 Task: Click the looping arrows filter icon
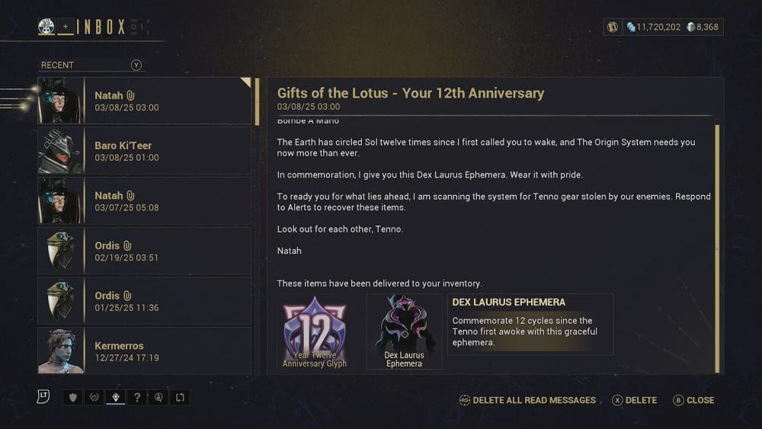click(x=180, y=398)
